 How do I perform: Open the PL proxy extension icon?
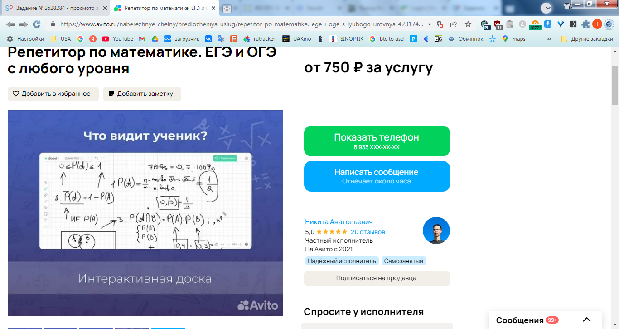click(x=485, y=24)
